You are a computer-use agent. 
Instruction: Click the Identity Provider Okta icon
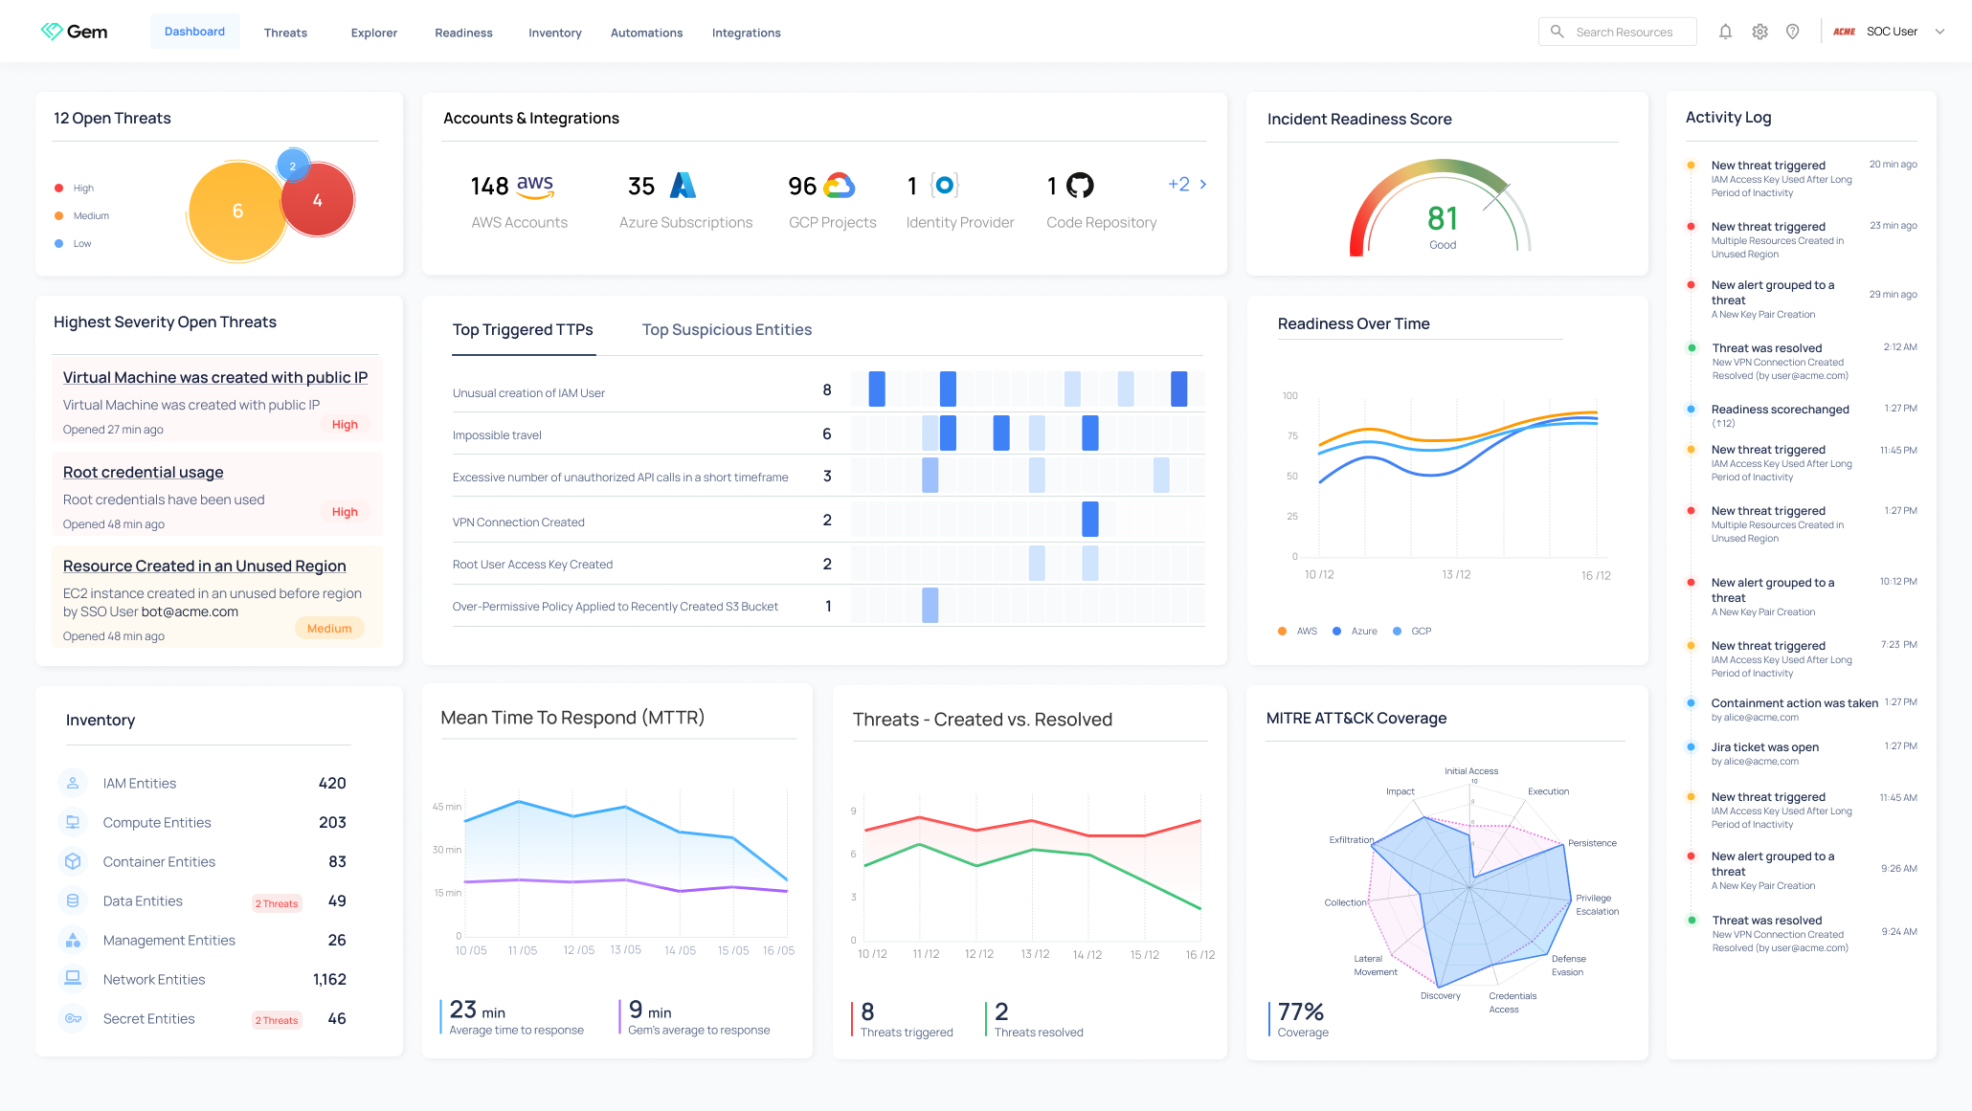pyautogui.click(x=945, y=186)
